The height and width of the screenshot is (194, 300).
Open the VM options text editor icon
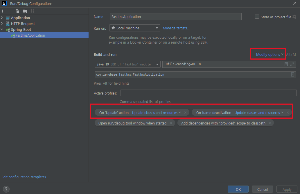click(x=286, y=64)
